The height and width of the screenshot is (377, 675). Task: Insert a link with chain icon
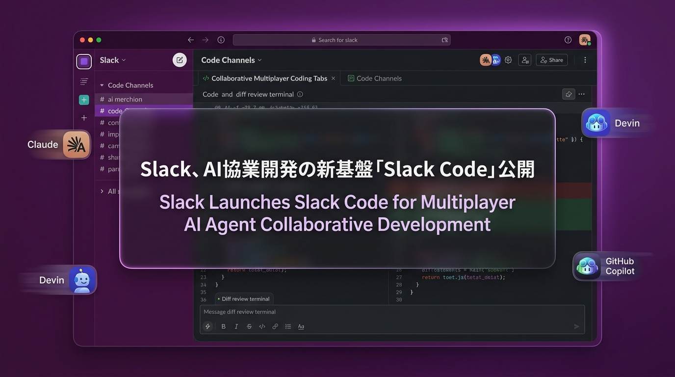click(275, 326)
